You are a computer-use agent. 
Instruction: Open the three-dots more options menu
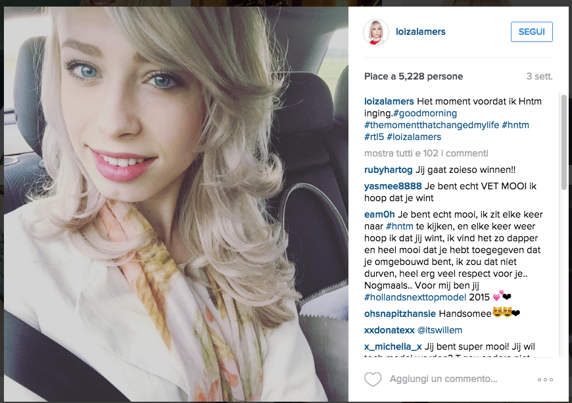pos(545,379)
